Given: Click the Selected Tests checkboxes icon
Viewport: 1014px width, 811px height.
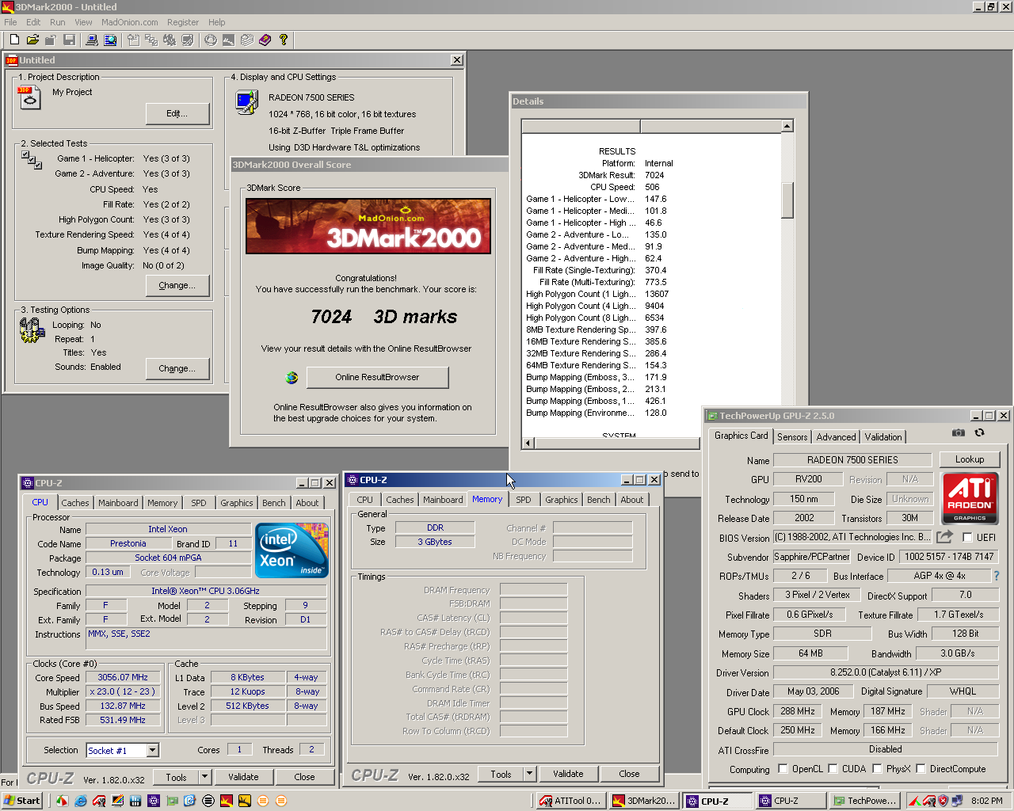Looking at the screenshot, I should tap(32, 160).
